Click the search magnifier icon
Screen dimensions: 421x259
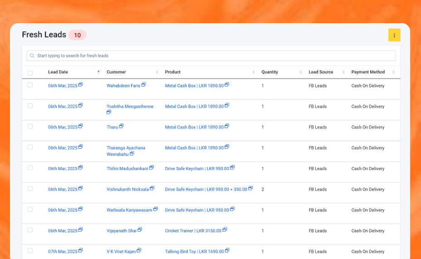click(32, 56)
